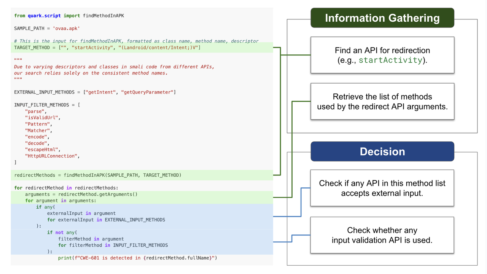The image size is (487, 274).
Task: Select the 'Find an API for redirection' box
Action: [382, 55]
